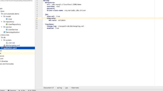Click the jdbc:mysql url value on line 3
163x91 pixels.
(66, 5)
